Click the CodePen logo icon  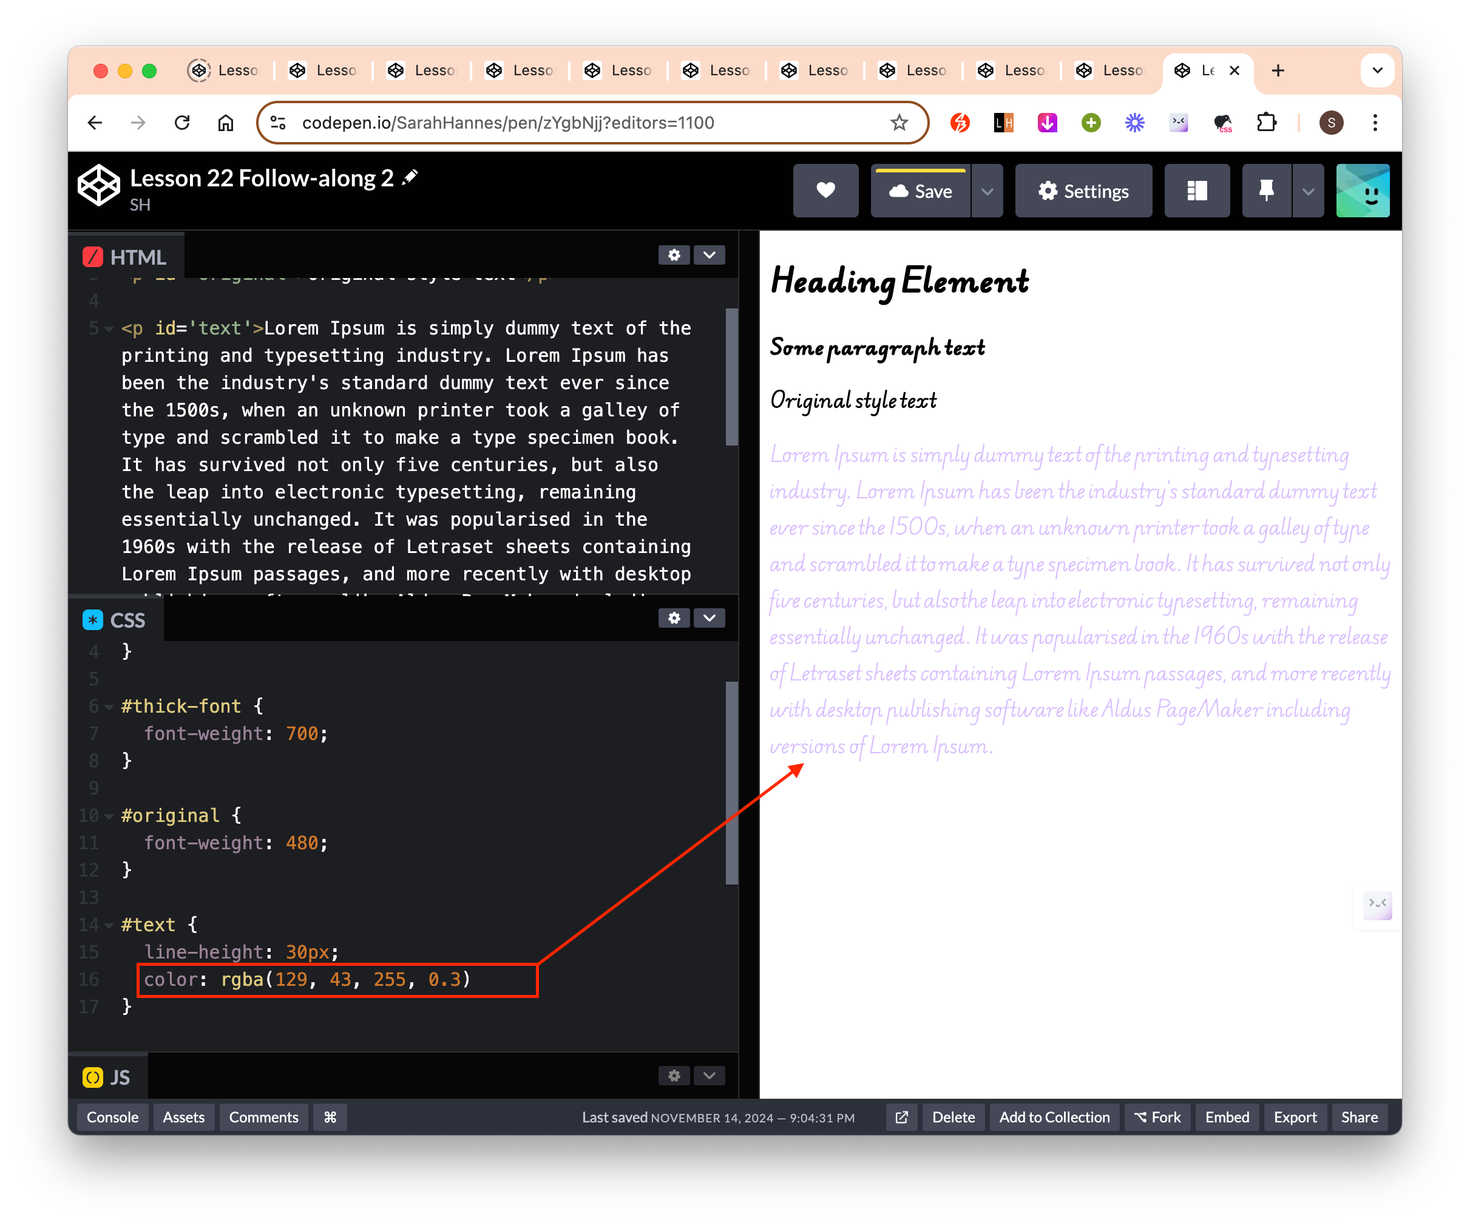pos(99,186)
